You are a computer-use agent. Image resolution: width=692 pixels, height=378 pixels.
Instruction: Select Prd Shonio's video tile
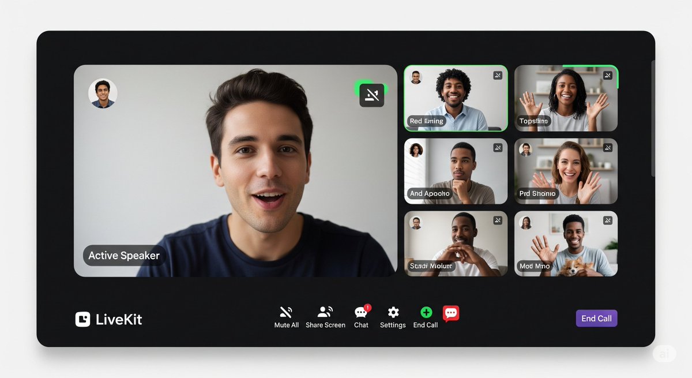pos(566,171)
